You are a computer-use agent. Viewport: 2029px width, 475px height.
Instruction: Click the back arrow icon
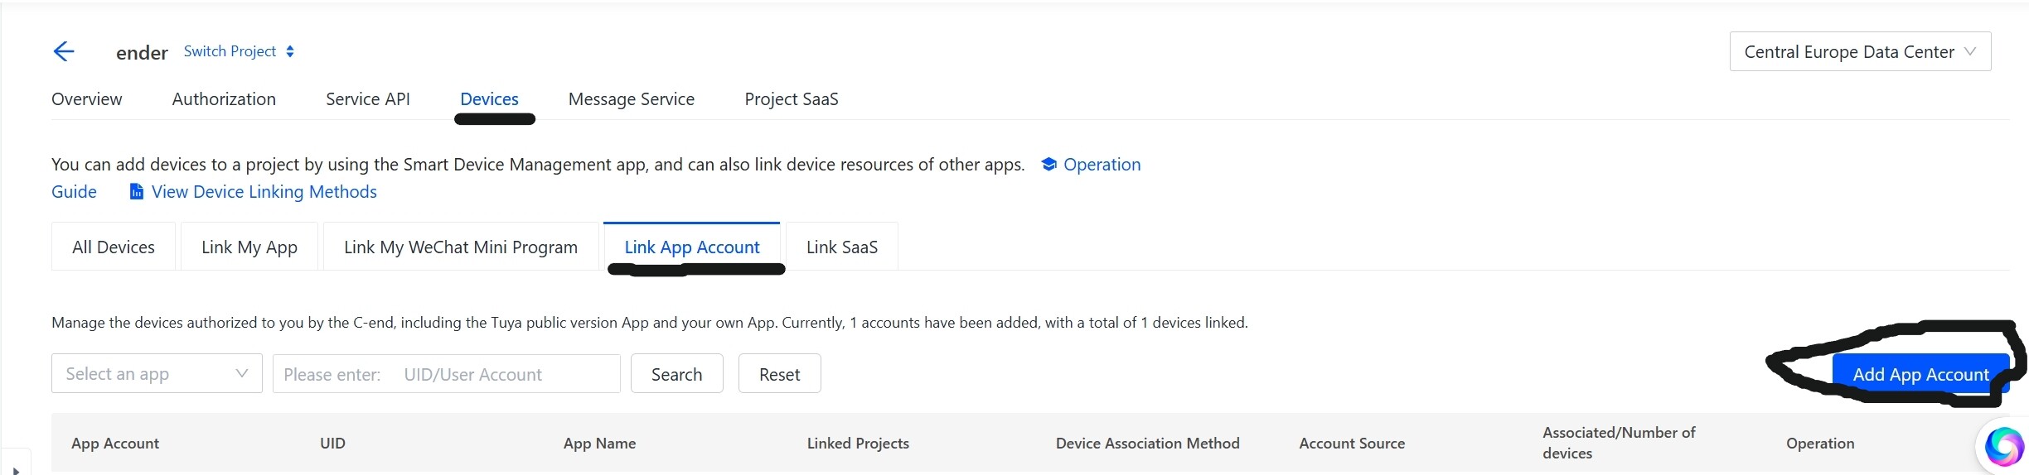(64, 52)
